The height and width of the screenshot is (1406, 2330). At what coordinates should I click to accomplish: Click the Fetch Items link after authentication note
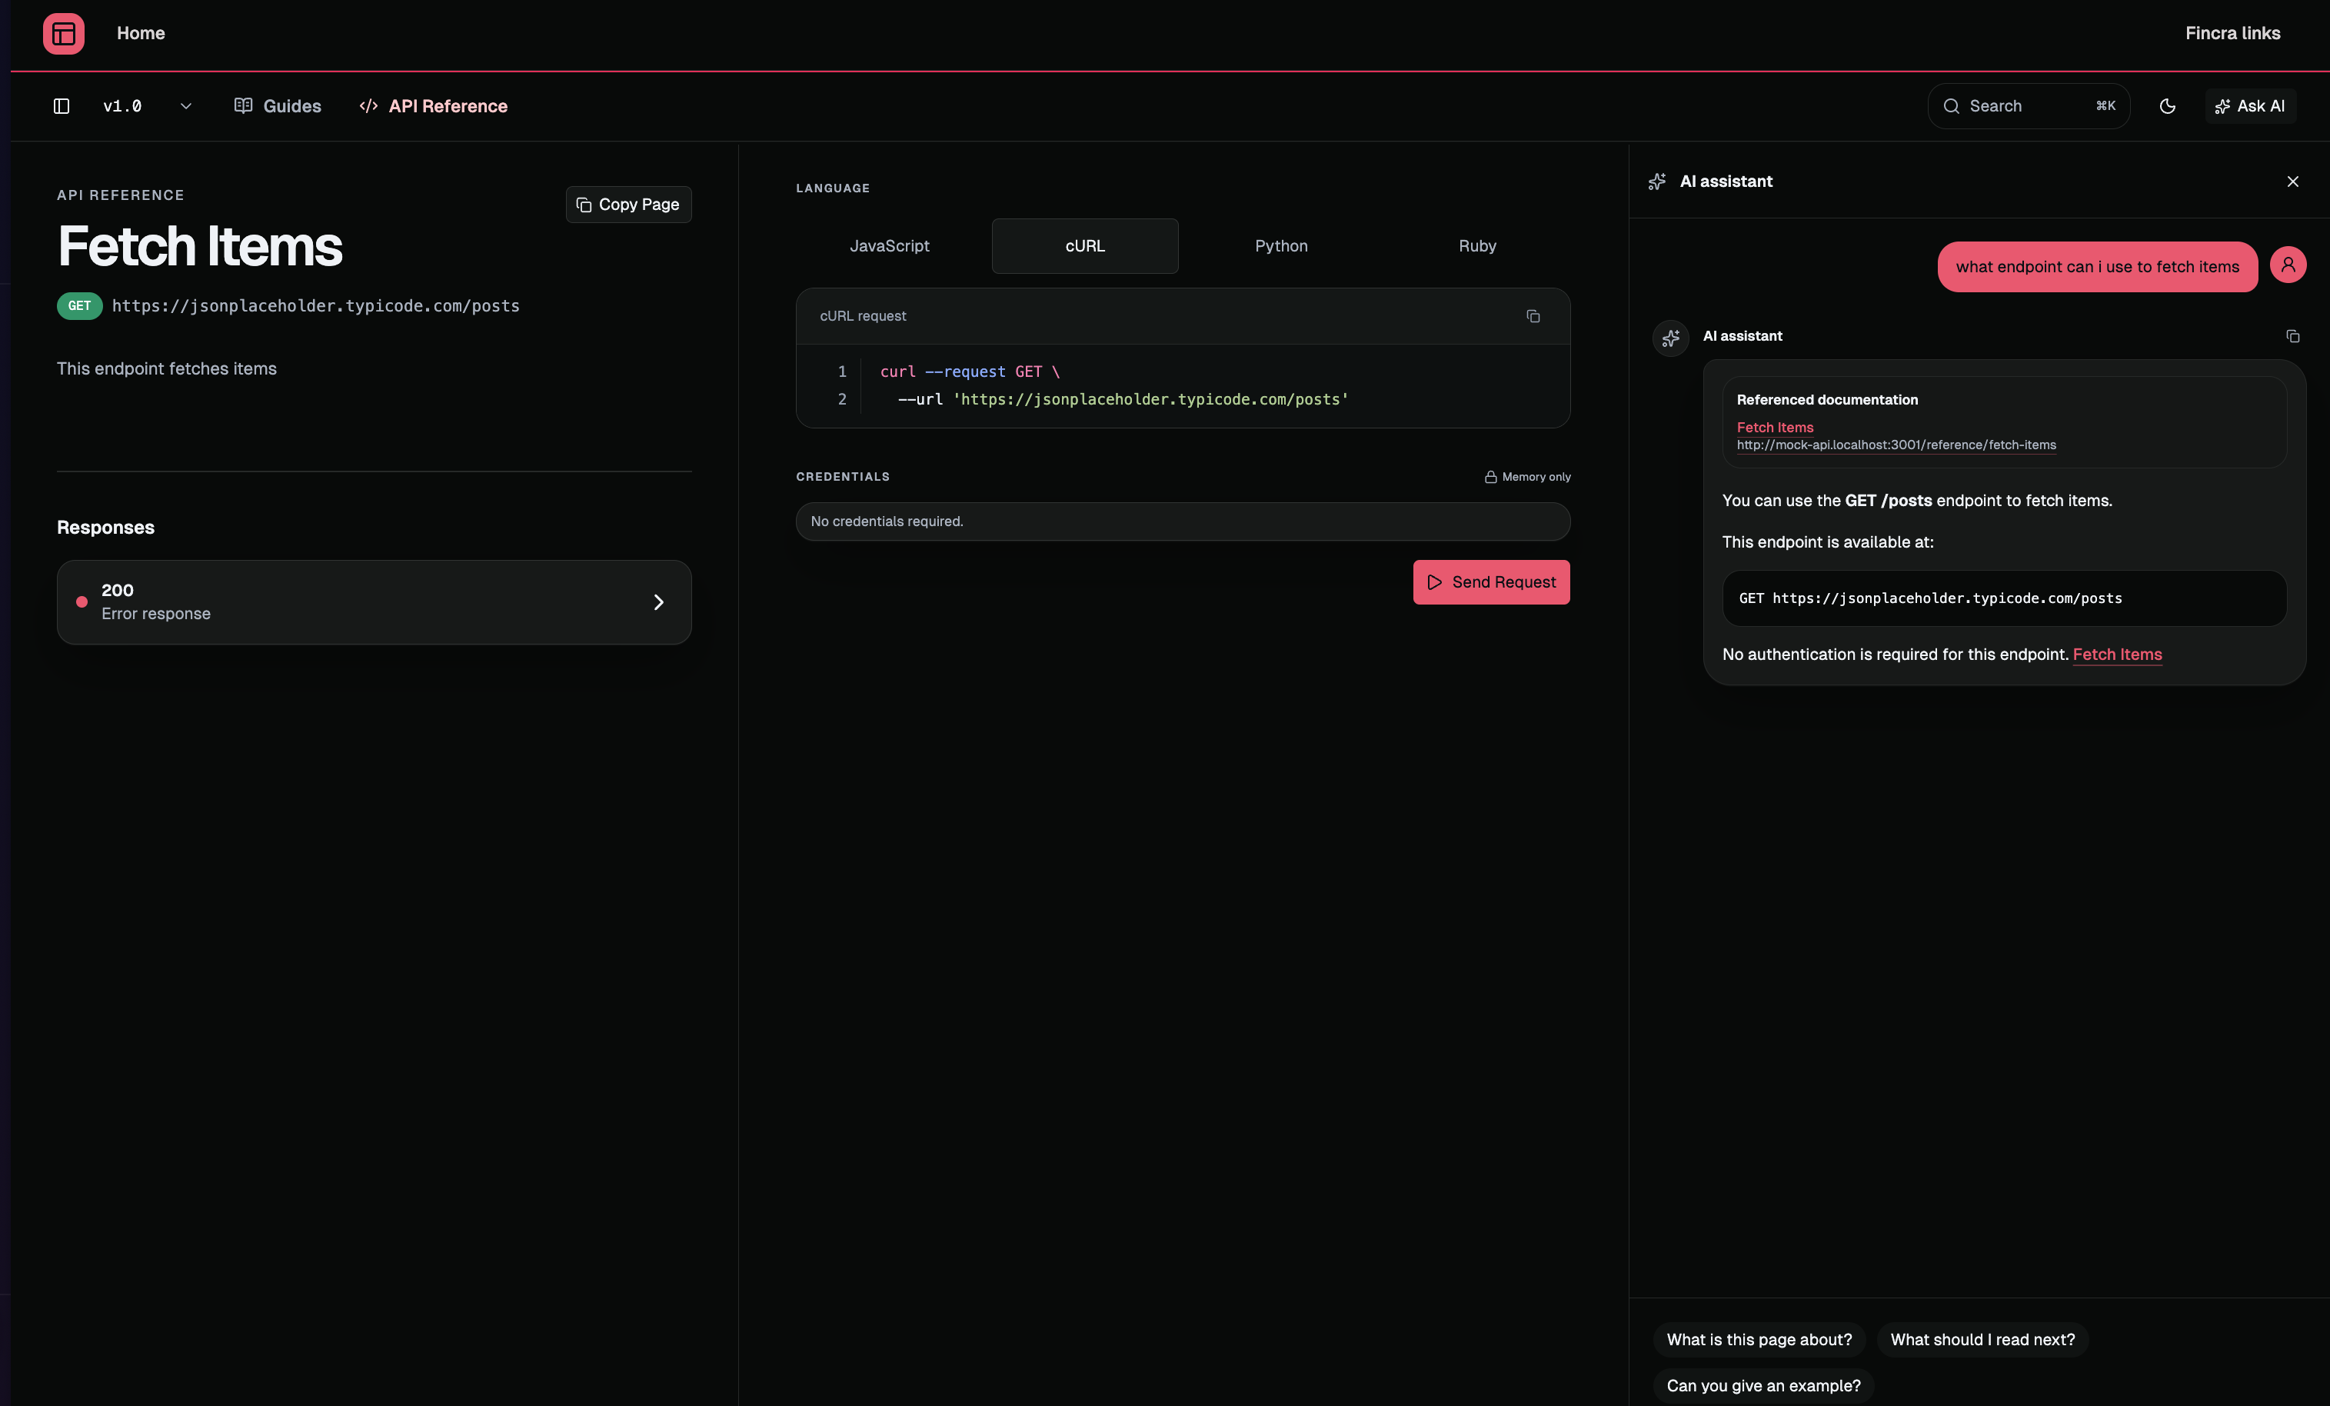click(2116, 655)
